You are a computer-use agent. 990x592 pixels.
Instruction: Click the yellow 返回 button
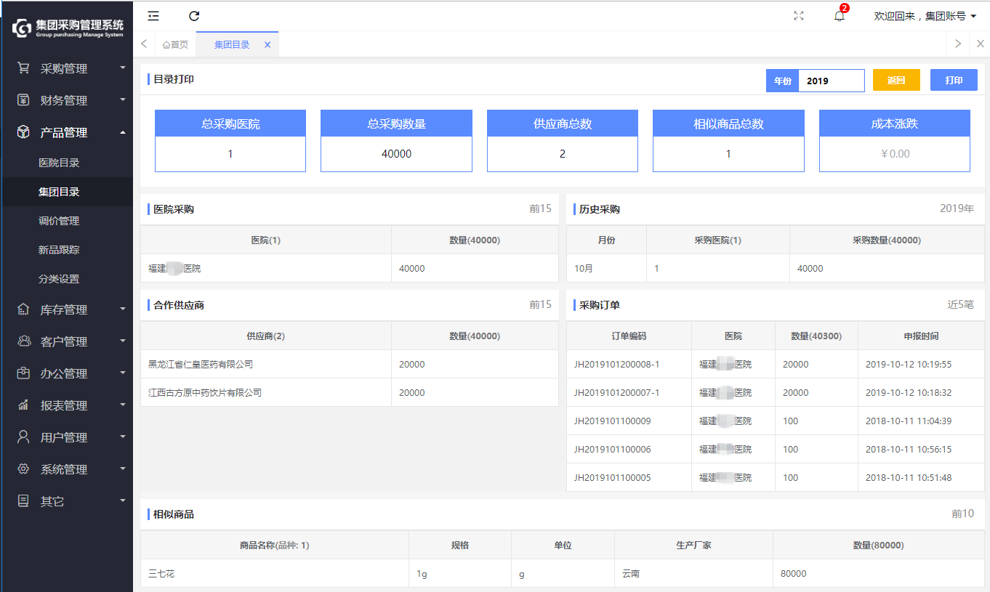[896, 81]
